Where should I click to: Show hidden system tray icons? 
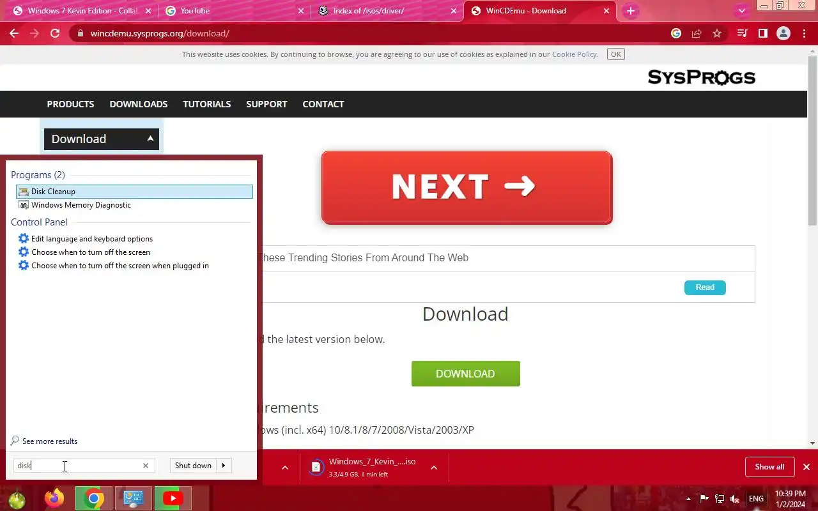coord(688,499)
